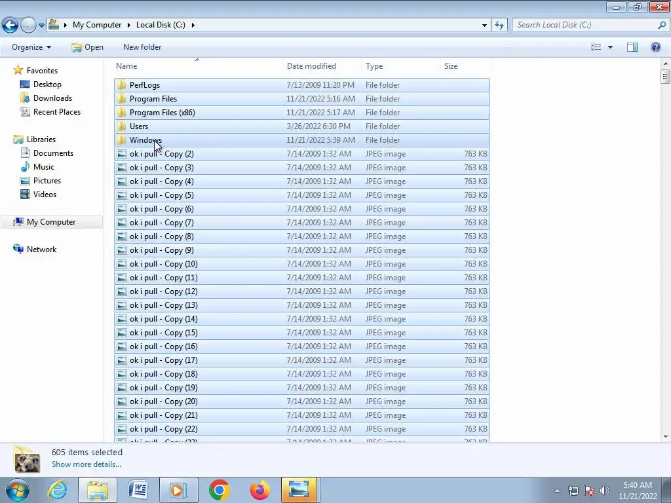Open the More view options dropdown arrow
Screen dimensions: 671x503
point(610,47)
